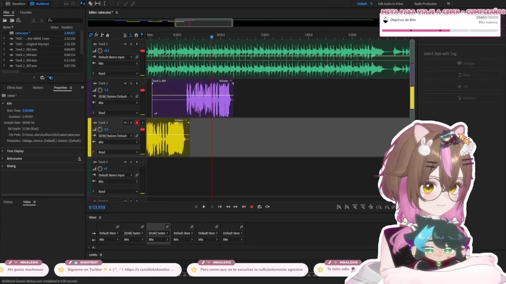Click Zoom Out (Time) icon
This screenshot has width=506, height=284.
click(x=363, y=207)
